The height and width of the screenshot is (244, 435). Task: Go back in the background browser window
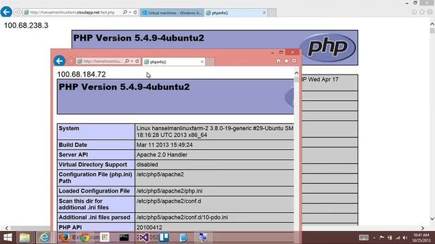[x=6, y=12]
